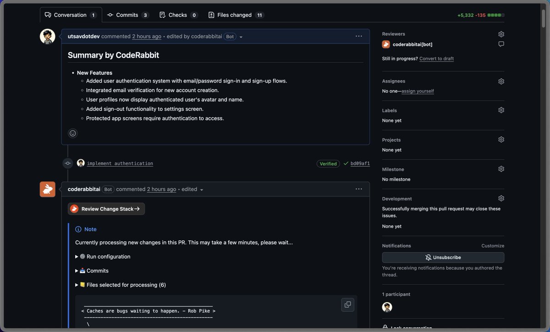Click the CodeRabbit orange rabbit avatar

48,189
